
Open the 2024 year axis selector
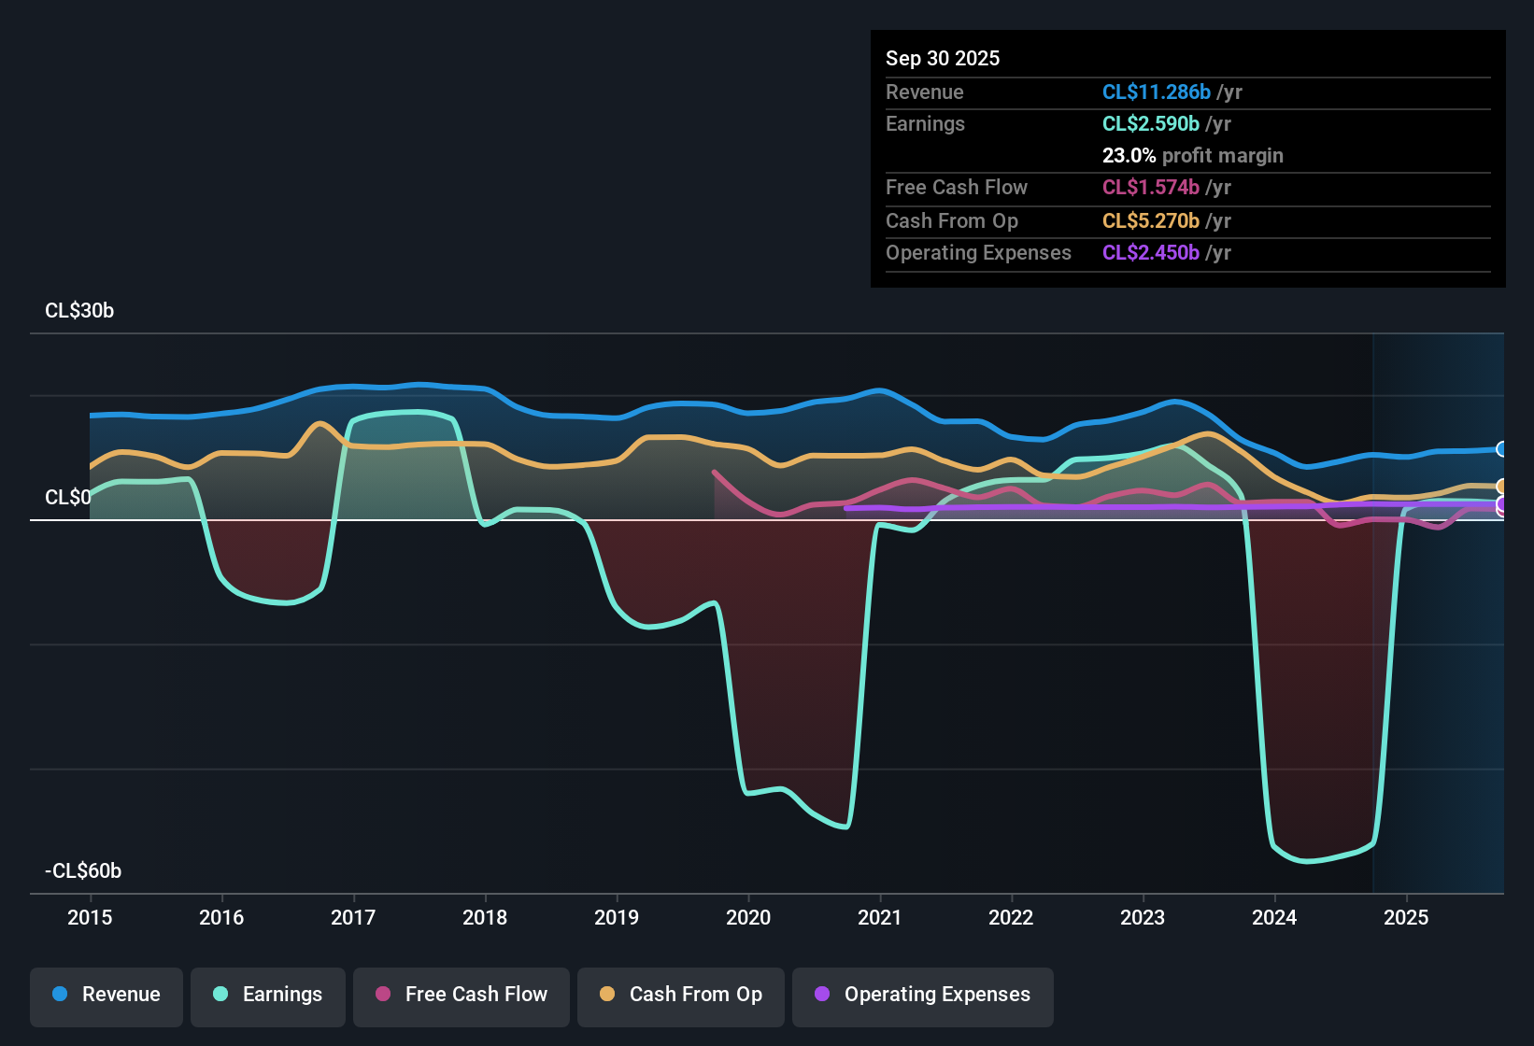[x=1274, y=918]
